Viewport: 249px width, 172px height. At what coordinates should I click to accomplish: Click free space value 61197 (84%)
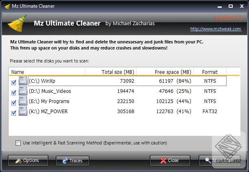pos(175,81)
